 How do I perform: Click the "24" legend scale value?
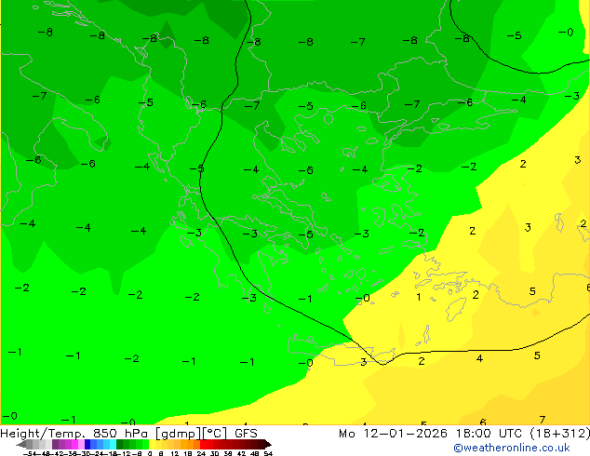(201, 453)
